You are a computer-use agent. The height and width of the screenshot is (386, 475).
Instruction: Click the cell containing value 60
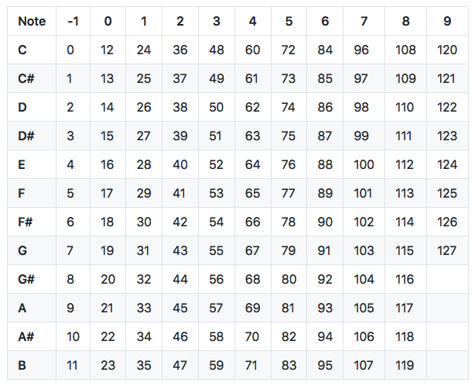252,50
